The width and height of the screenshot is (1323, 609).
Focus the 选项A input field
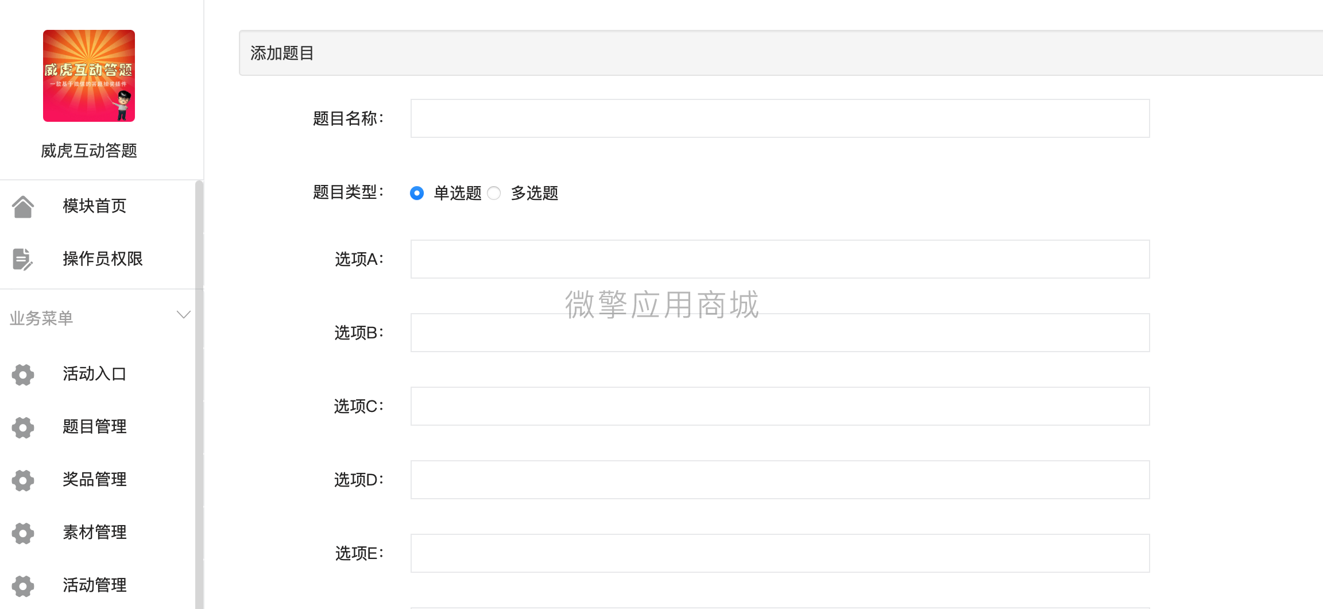780,259
